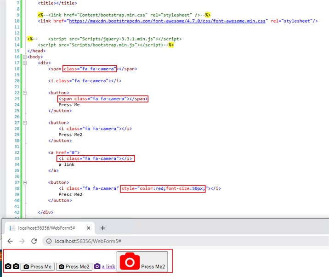Image resolution: width=329 pixels, height=277 pixels.
Task: Click the Press Me button
Action: point(38,266)
